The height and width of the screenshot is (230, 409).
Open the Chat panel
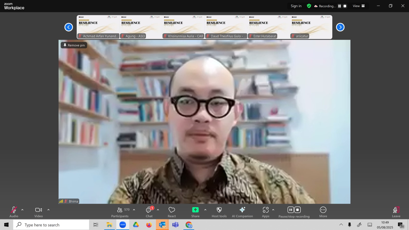[149, 212]
